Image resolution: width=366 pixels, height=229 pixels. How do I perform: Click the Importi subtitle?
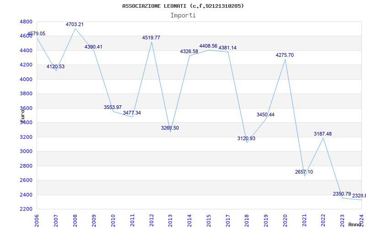(183, 16)
